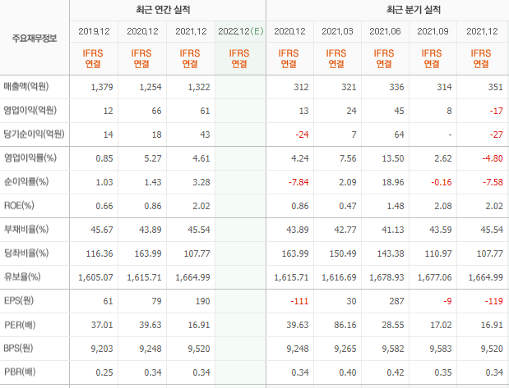Click the 287 EPS value
The height and width of the screenshot is (388, 509).
(x=396, y=301)
